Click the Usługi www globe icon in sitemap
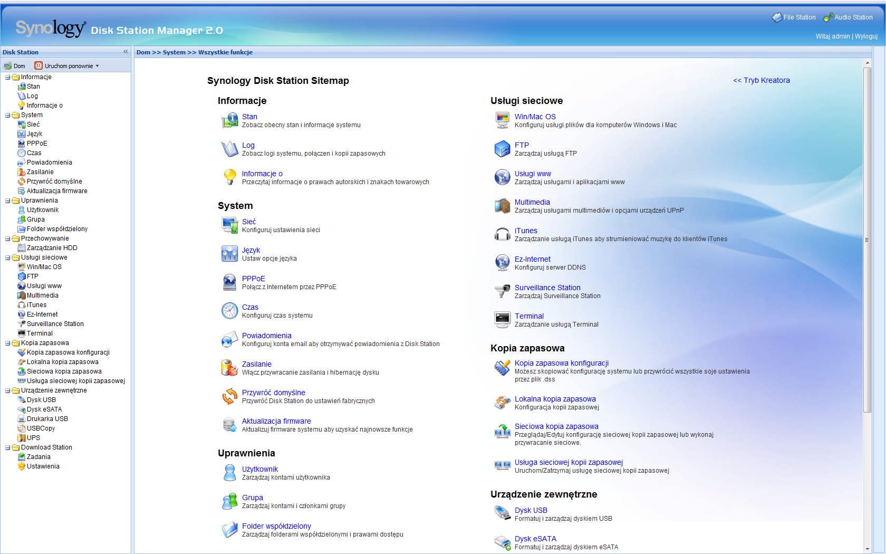The width and height of the screenshot is (886, 554). pos(502,177)
